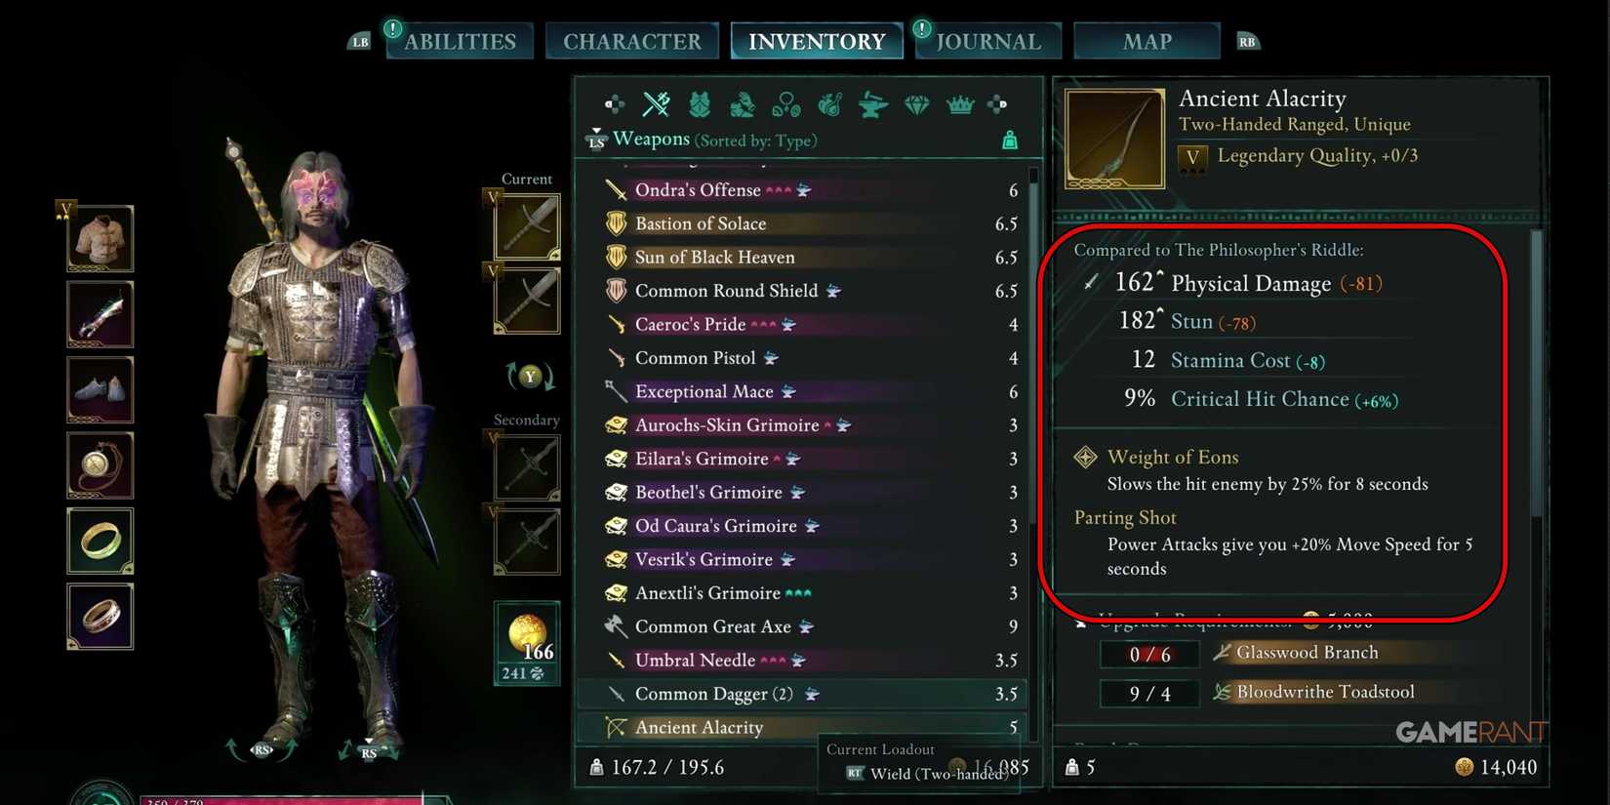Viewport: 1610px width, 805px height.
Task: Click the Ancient Alacrity bow thumbnail
Action: click(x=1114, y=139)
